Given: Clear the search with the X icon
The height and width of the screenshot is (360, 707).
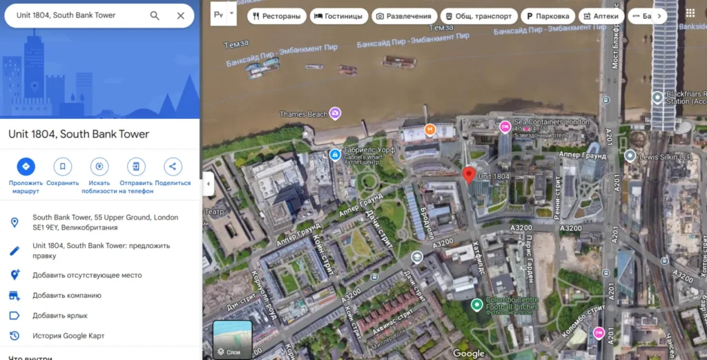Looking at the screenshot, I should click(181, 16).
